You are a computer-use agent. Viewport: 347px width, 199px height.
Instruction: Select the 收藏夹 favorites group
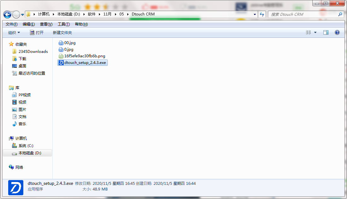[21, 44]
